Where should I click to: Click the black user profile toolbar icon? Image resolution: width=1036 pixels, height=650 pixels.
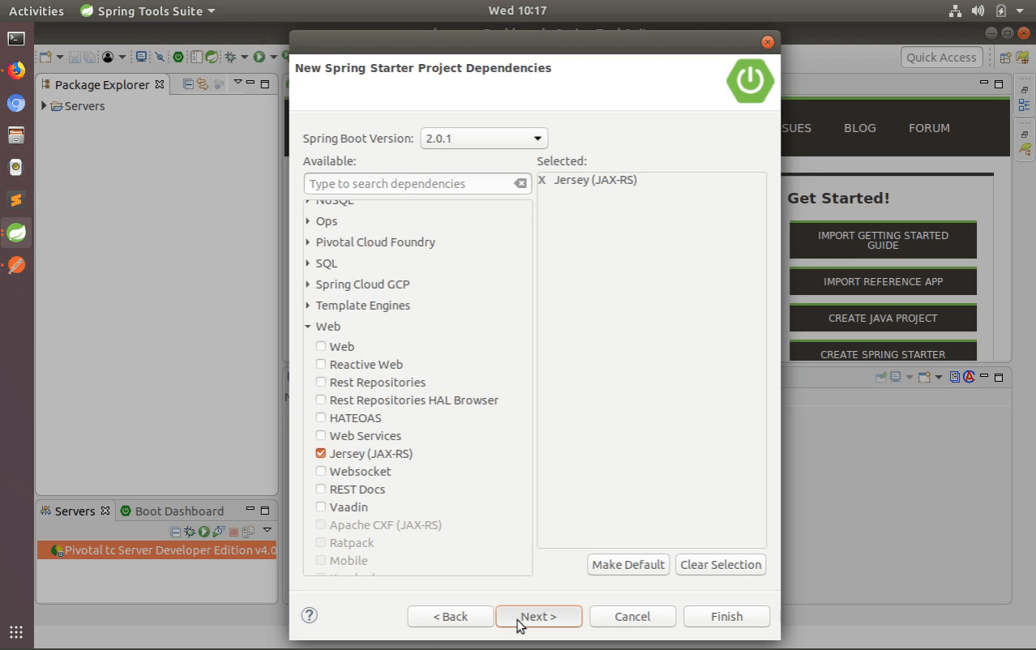108,57
